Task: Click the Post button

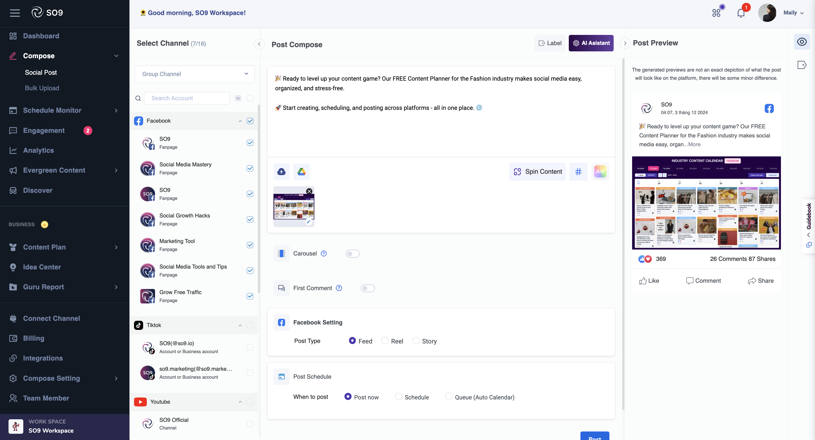Action: tap(594, 437)
